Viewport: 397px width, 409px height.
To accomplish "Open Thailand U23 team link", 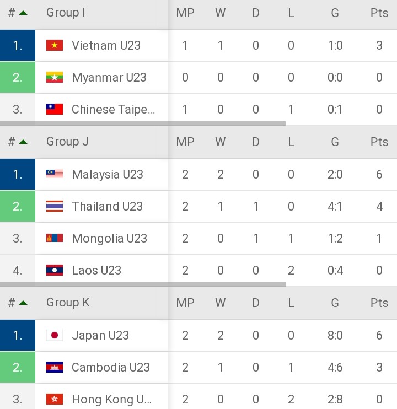I will pyautogui.click(x=107, y=206).
